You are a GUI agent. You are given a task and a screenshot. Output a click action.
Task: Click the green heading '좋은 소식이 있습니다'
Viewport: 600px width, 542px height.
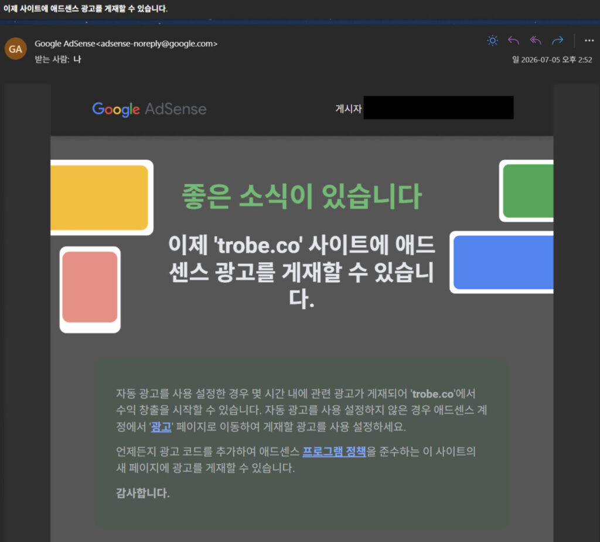(302, 196)
